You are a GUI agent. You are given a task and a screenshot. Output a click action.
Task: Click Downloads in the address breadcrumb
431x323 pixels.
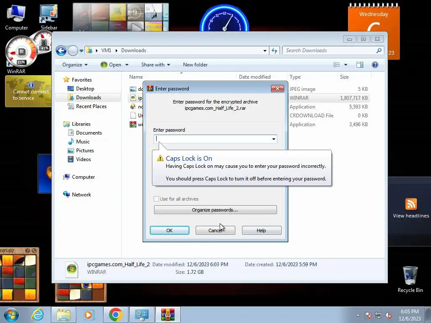pos(133,50)
